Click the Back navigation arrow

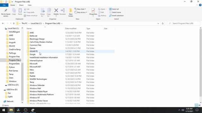pyautogui.click(x=3, y=24)
